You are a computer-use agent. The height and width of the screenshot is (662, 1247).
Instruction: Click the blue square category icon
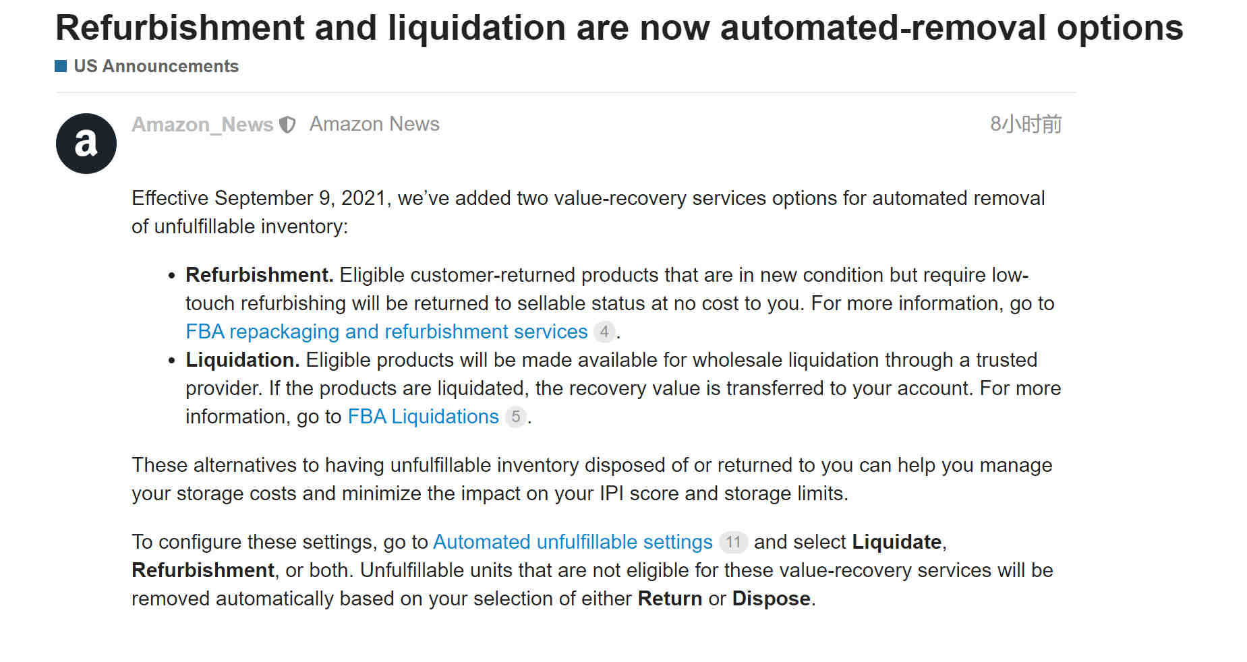point(61,66)
